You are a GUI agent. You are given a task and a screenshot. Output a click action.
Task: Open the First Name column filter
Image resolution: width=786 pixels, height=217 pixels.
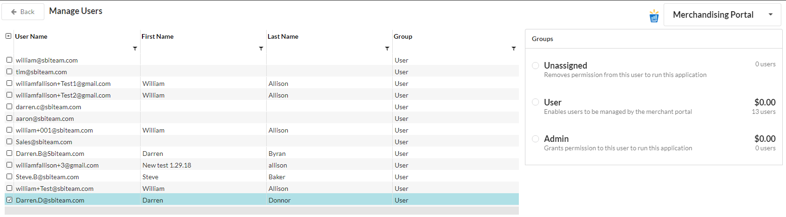click(x=261, y=49)
